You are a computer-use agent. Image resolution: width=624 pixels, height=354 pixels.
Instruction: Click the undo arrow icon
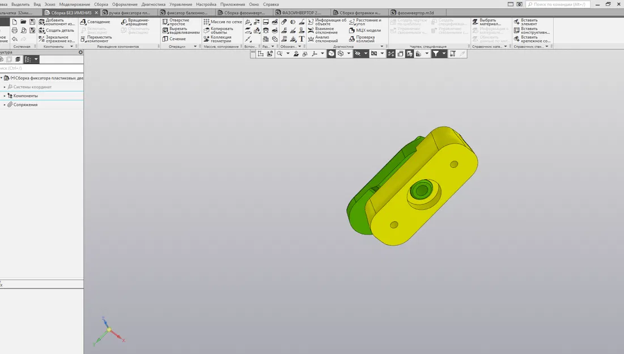click(14, 39)
